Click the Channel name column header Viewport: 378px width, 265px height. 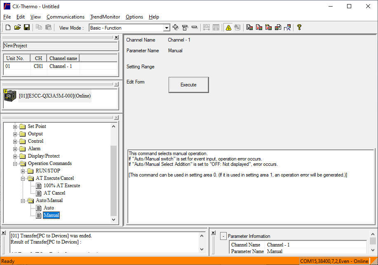[63, 58]
